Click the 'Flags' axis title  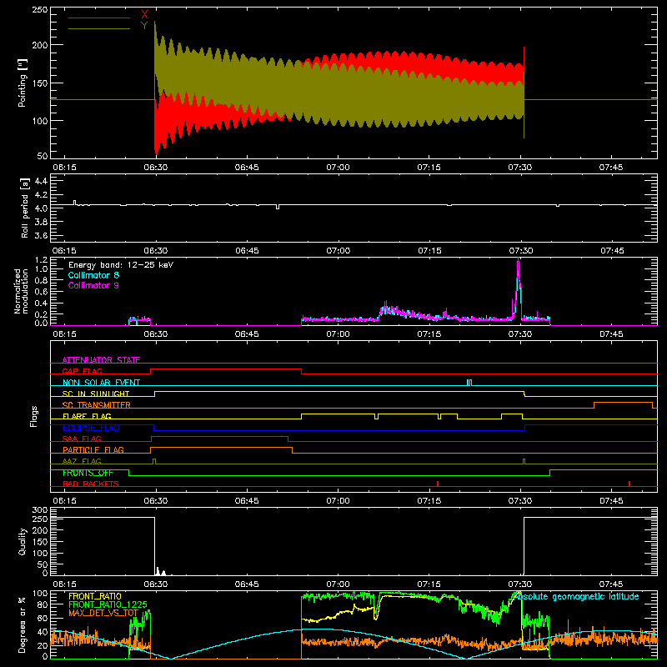[34, 416]
